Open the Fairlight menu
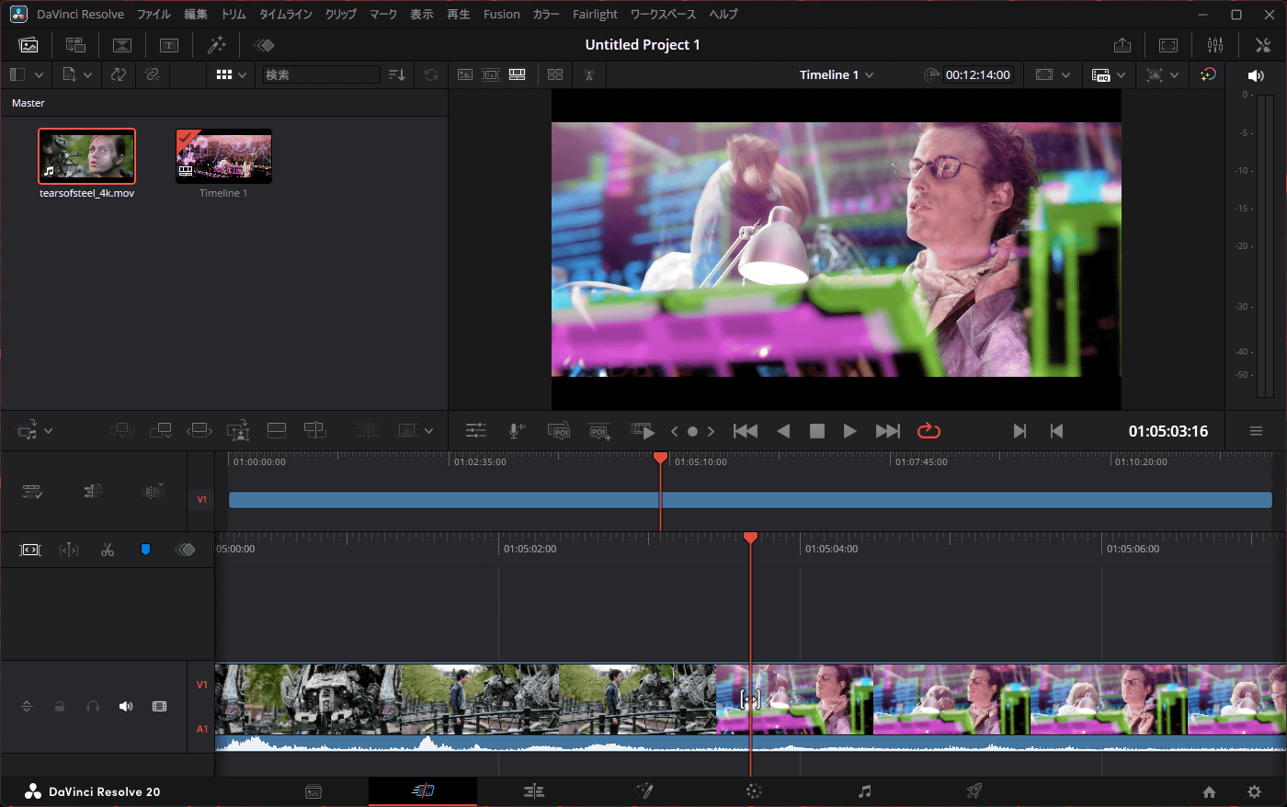Viewport: 1287px width, 807px height. click(595, 14)
